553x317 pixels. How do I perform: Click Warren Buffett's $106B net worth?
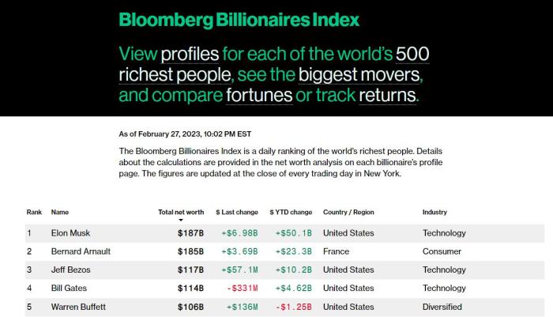pos(190,307)
